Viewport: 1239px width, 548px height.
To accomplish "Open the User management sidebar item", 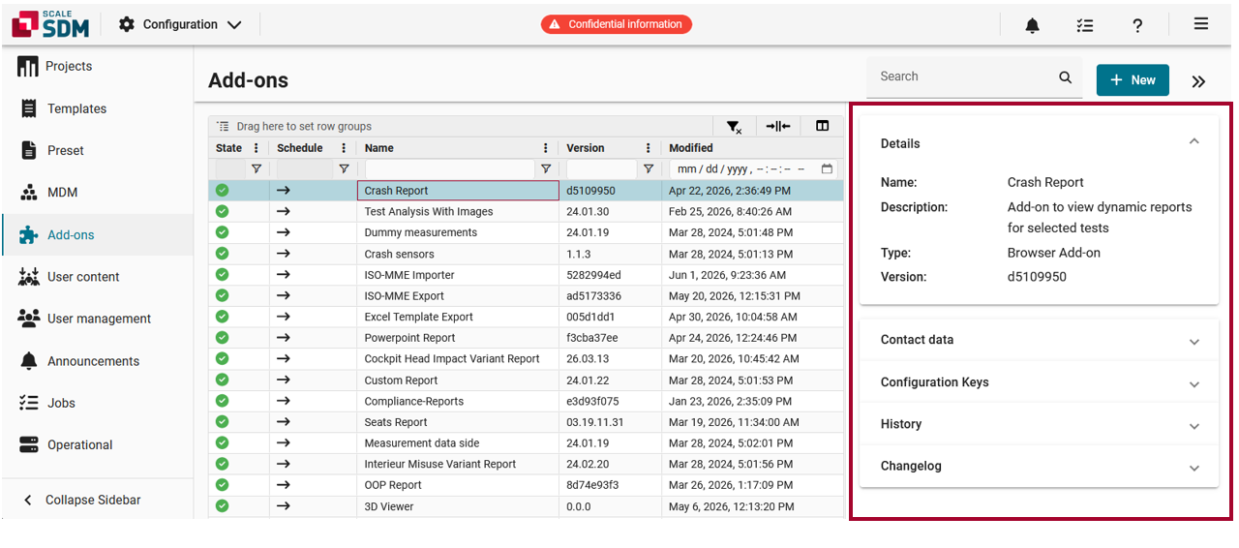I will (x=97, y=319).
